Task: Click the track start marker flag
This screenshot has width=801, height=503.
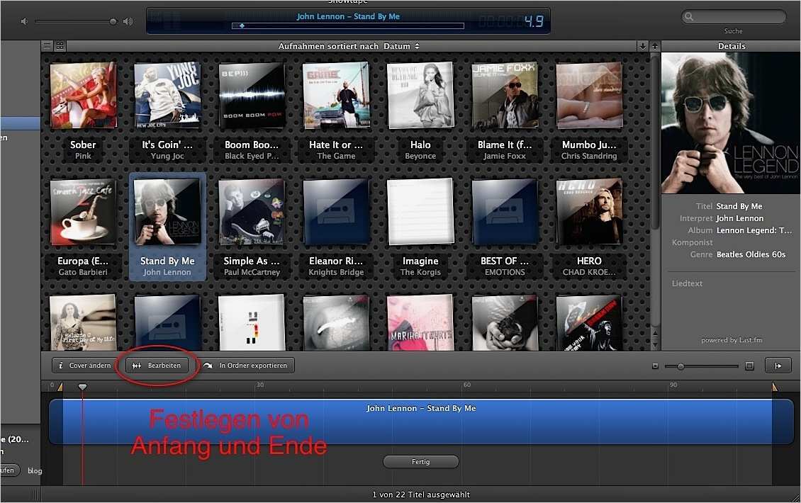Action: [x=60, y=387]
